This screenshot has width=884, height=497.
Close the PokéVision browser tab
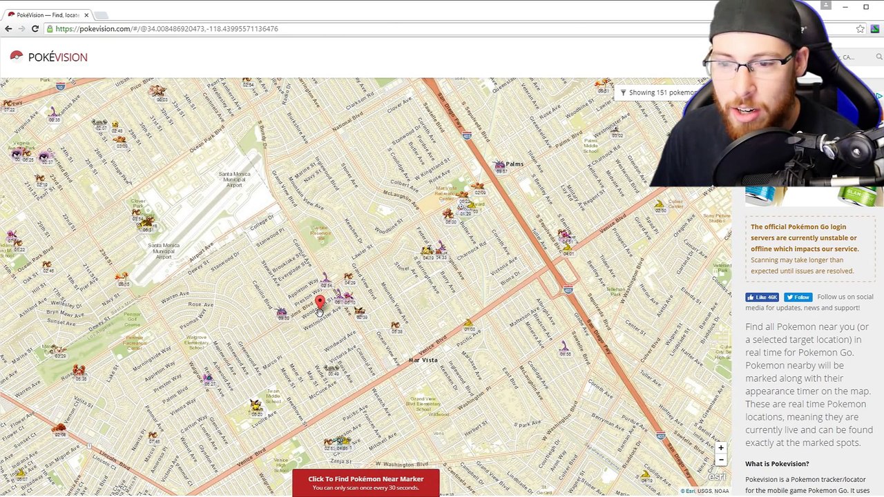pos(86,14)
